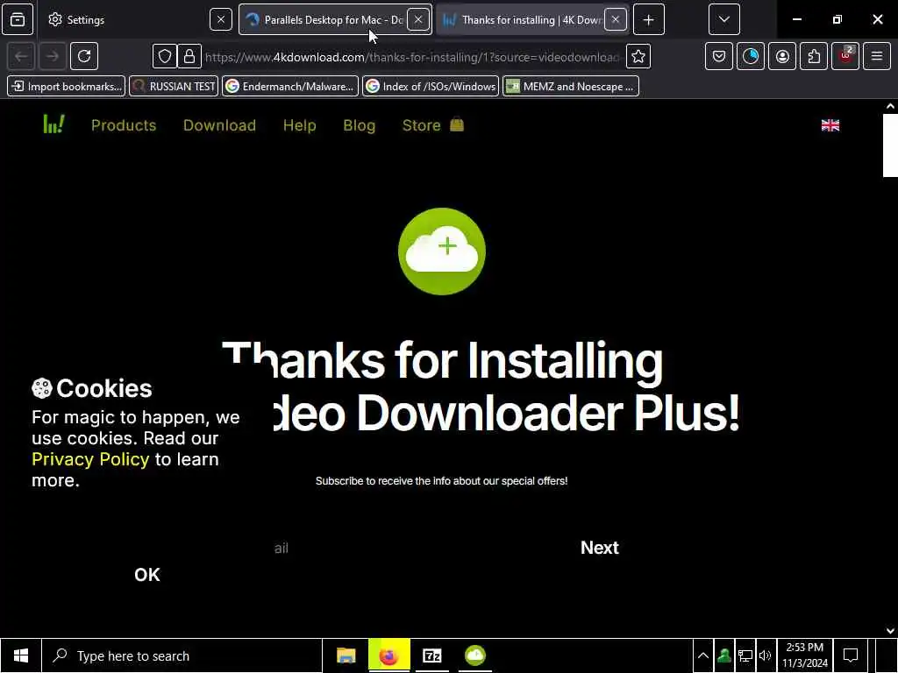This screenshot has width=898, height=673.
Task: Close the Parallels Desktop tab
Action: coord(418,20)
